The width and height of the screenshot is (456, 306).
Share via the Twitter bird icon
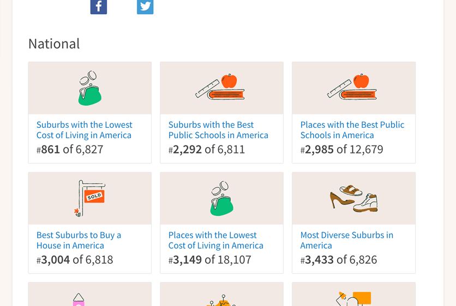145,7
